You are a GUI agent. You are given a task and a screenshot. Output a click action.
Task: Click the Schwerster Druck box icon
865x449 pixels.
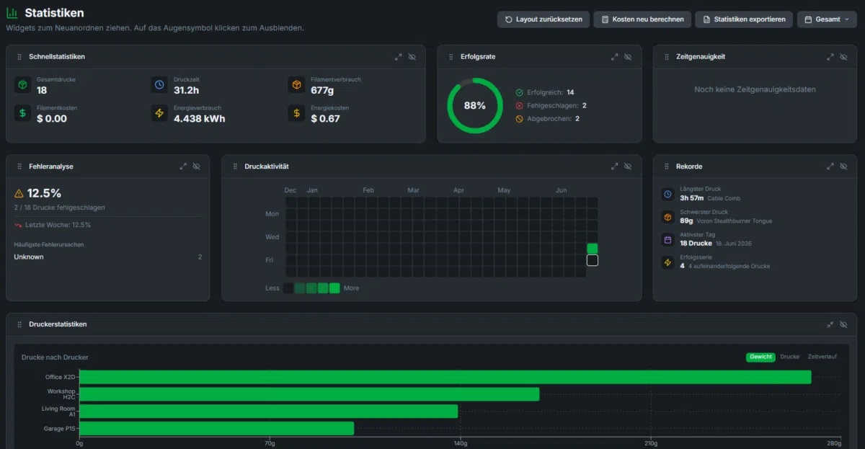(667, 217)
